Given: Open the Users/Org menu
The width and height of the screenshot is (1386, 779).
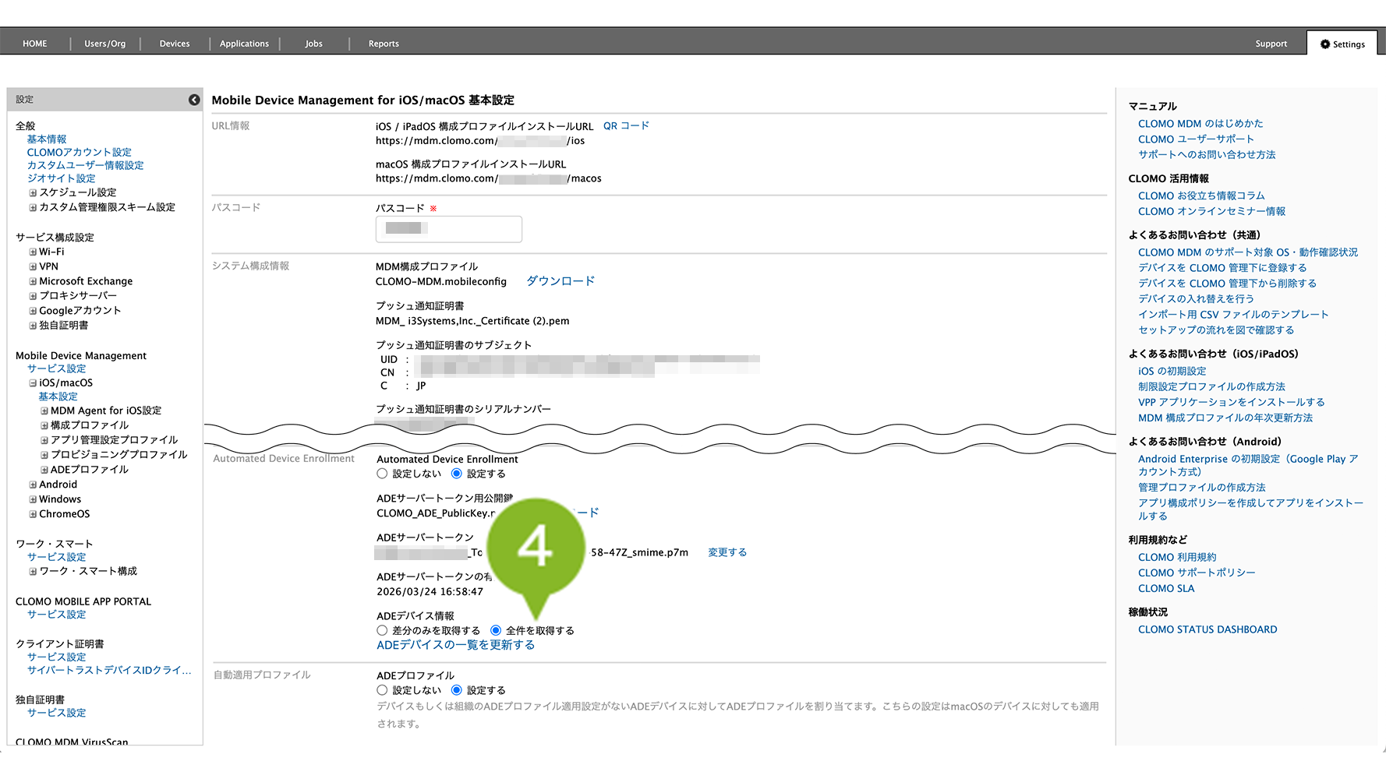Looking at the screenshot, I should coord(105,44).
